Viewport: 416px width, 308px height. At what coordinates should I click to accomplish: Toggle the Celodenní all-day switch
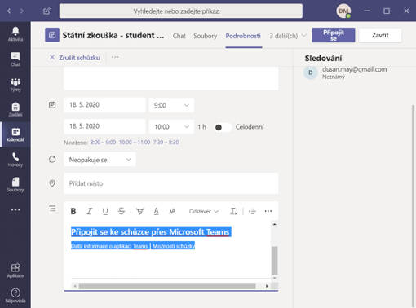(x=223, y=127)
